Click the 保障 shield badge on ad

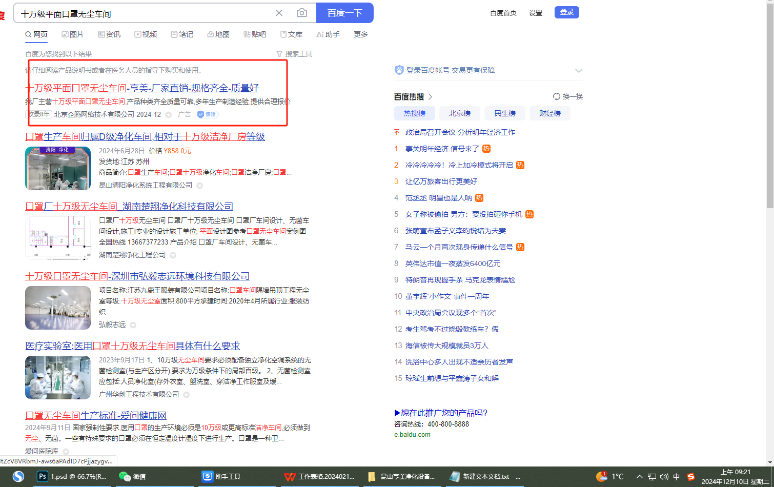[208, 114]
